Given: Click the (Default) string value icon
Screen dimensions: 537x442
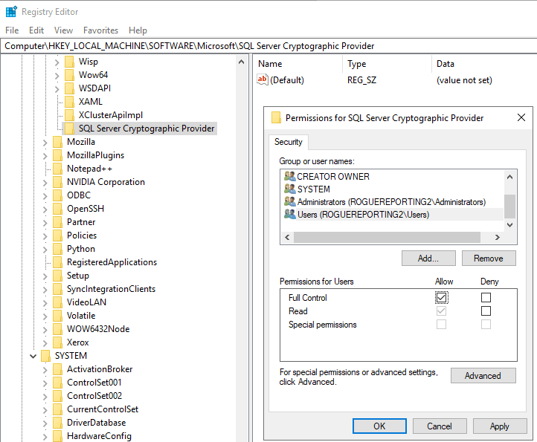Looking at the screenshot, I should (x=263, y=80).
